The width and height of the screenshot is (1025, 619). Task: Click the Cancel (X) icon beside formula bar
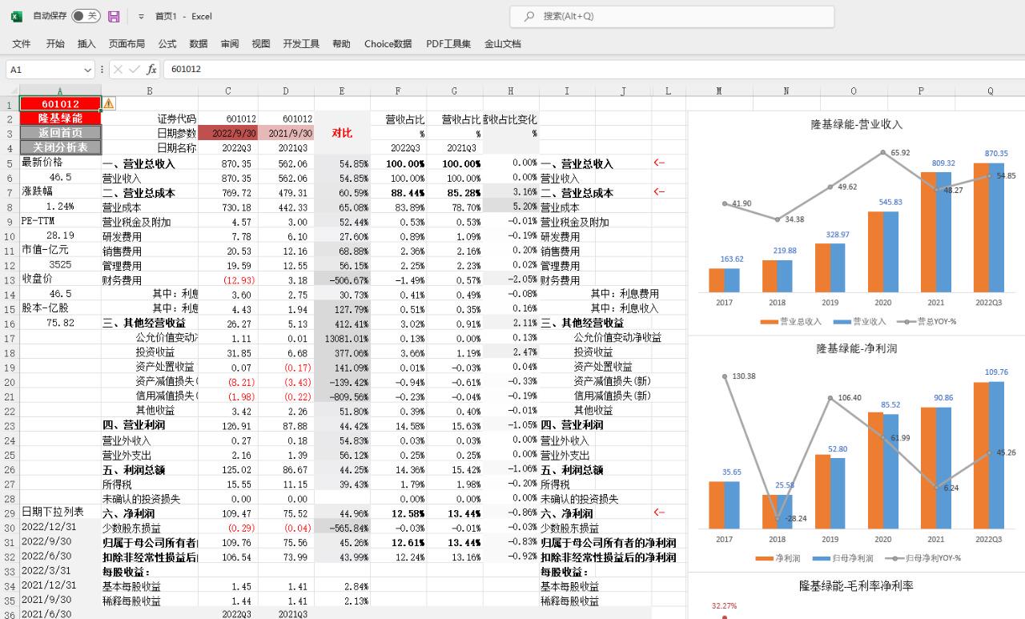coord(118,70)
